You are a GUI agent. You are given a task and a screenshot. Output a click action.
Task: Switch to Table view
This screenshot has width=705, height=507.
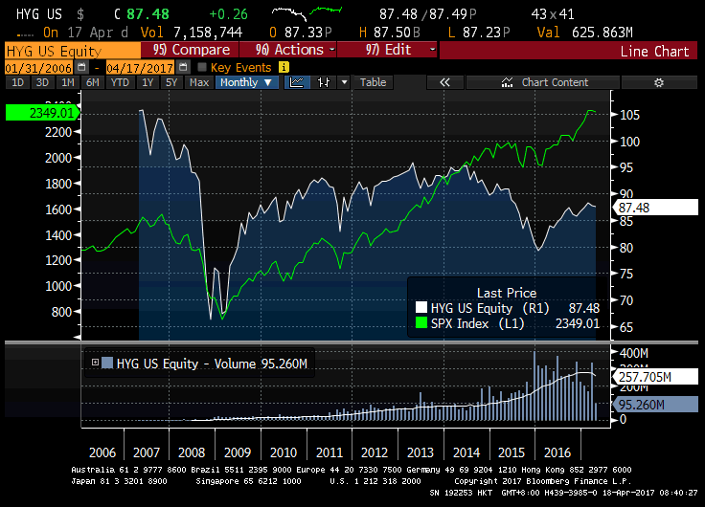(373, 82)
